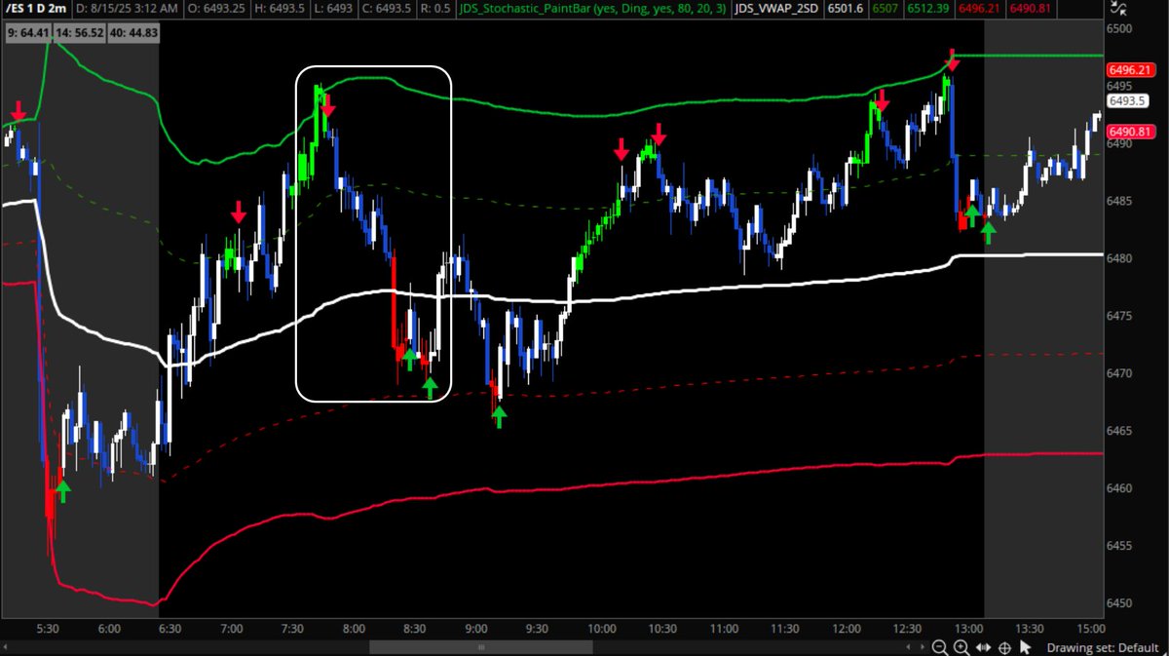Select the pointer arrow cursor icon
The height and width of the screenshot is (656, 1169).
(x=1025, y=647)
